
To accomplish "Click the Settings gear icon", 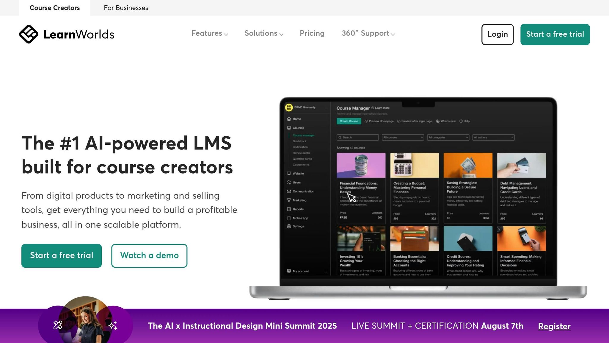I will coord(289,226).
